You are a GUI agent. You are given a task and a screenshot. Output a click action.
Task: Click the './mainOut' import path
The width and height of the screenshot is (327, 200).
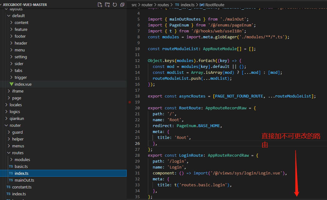[x=233, y=19]
